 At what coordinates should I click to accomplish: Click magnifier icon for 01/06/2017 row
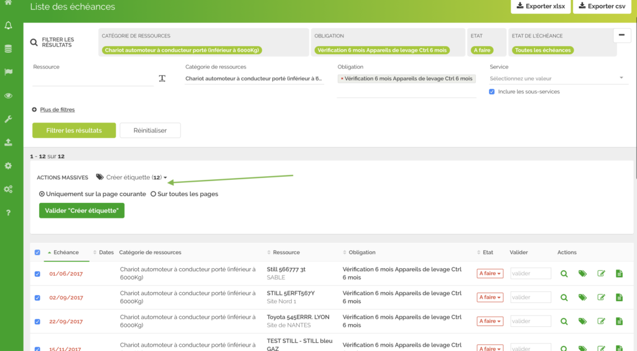(564, 273)
